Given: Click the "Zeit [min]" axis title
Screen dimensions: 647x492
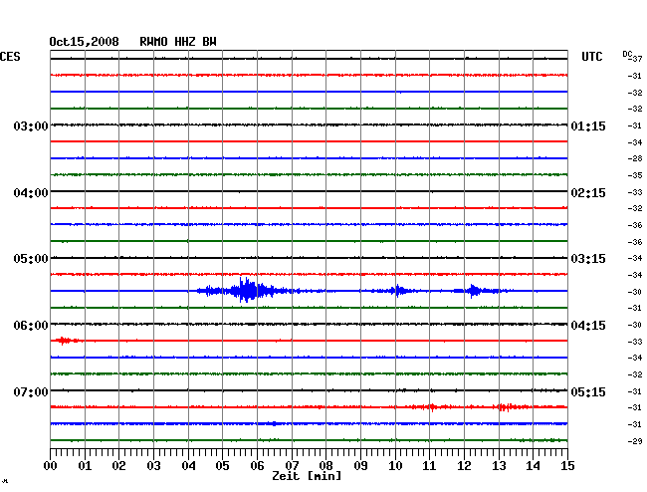Looking at the screenshot, I should point(307,476).
